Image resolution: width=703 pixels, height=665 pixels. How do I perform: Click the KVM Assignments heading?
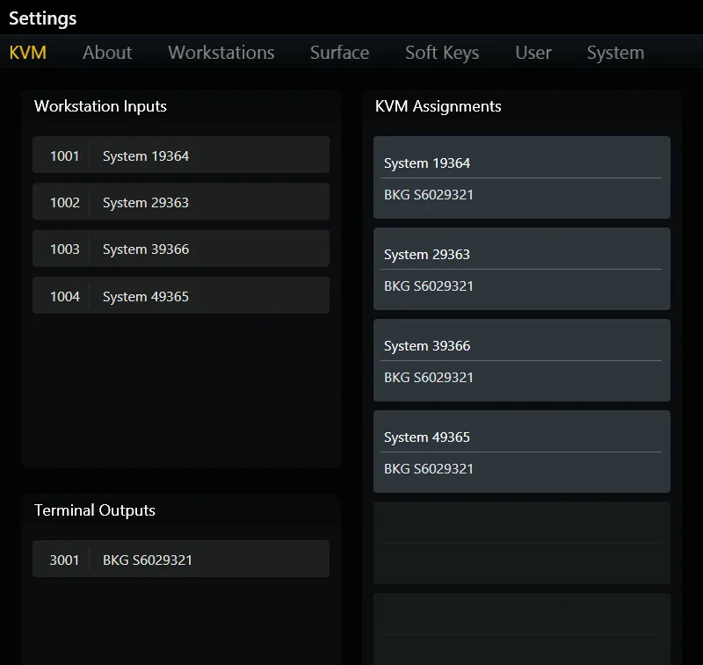[x=438, y=106]
